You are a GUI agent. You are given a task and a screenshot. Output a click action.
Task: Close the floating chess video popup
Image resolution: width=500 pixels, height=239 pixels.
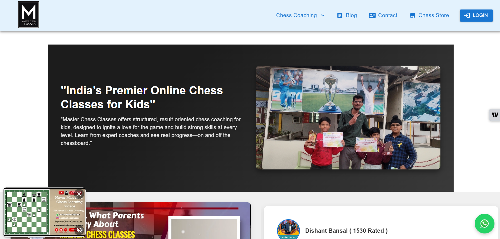click(79, 194)
